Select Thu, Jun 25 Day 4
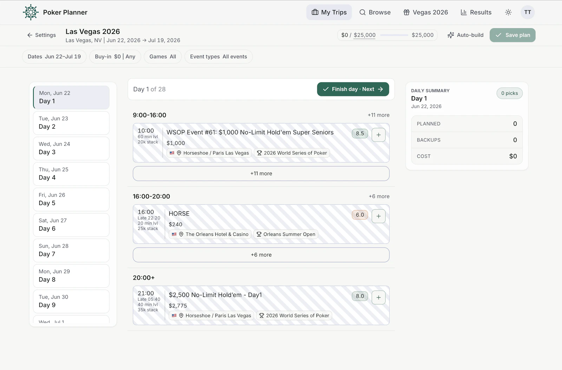This screenshot has height=370, width=562. point(71,174)
